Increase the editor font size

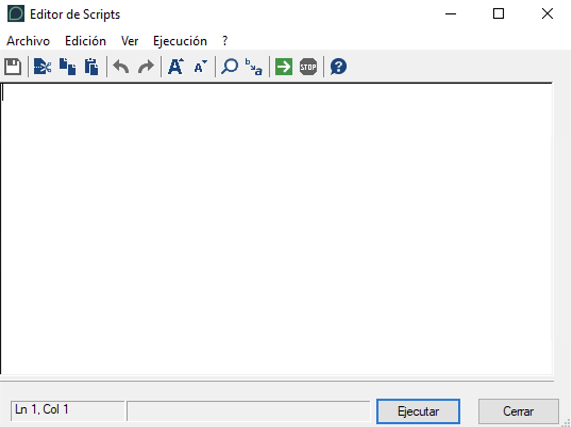175,67
